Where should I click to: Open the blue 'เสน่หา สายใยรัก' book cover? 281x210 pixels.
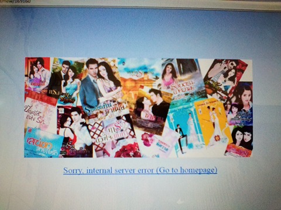click(x=43, y=143)
